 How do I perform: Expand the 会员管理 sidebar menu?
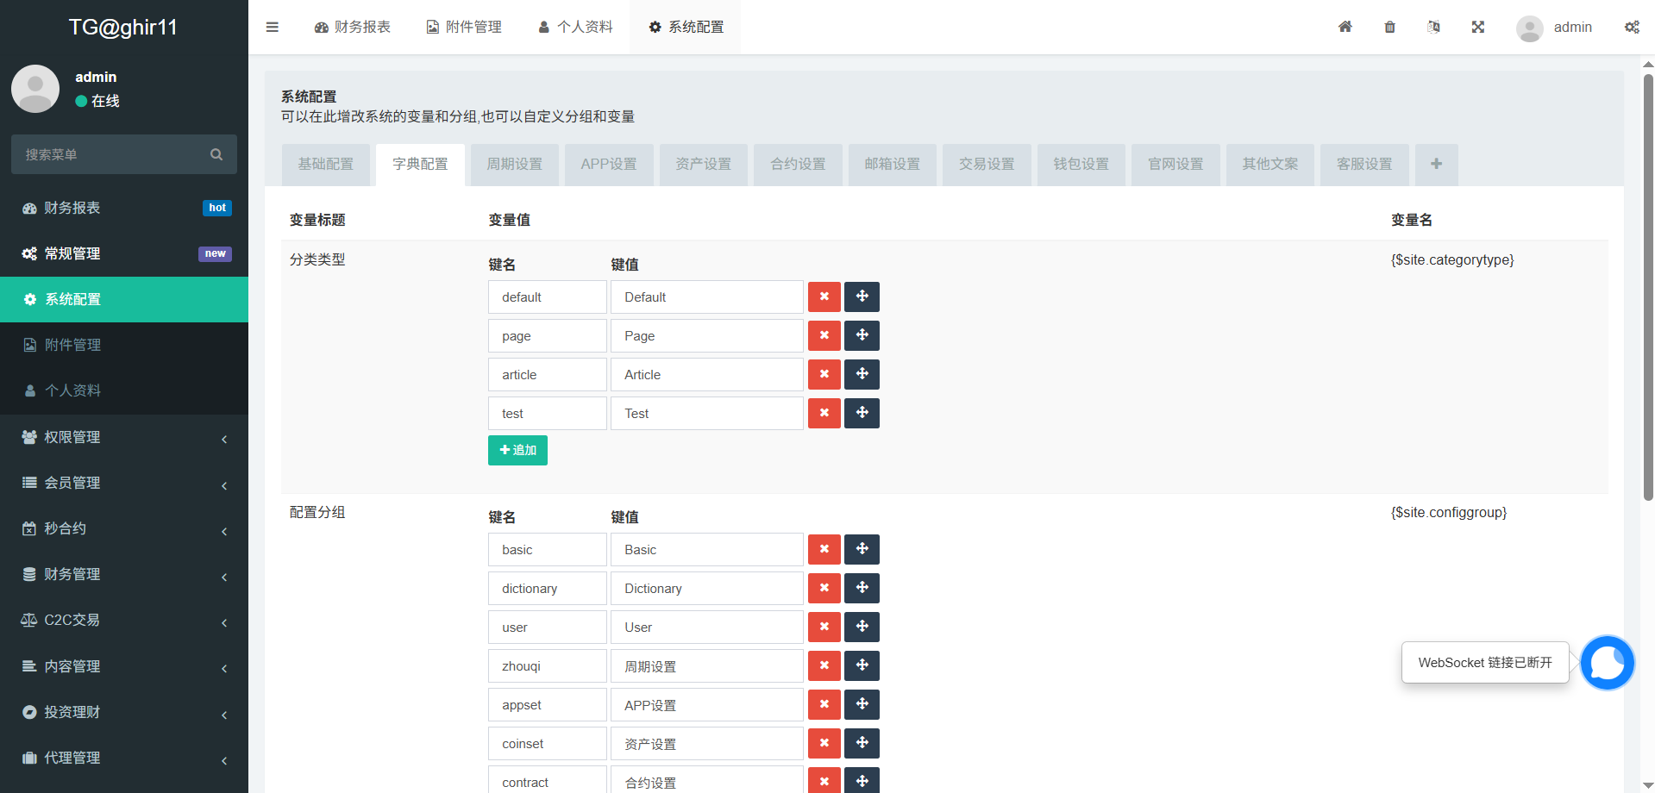124,483
